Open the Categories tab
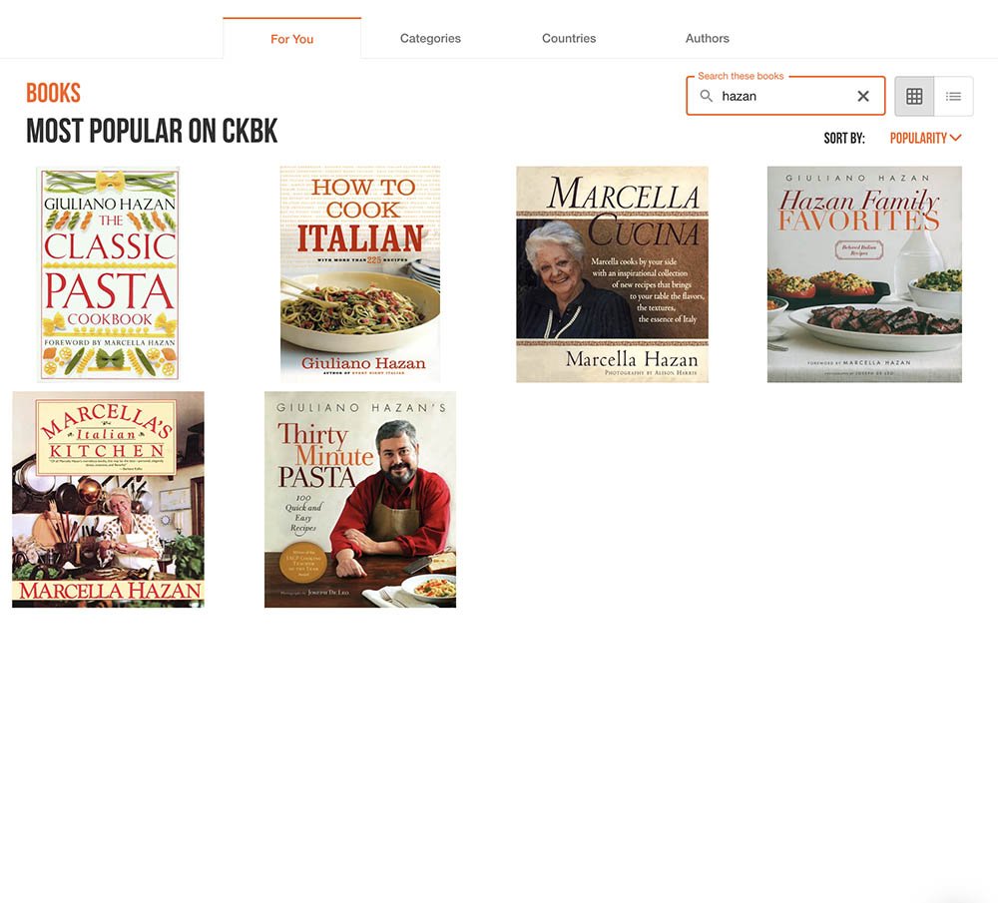998x903 pixels. [x=430, y=38]
